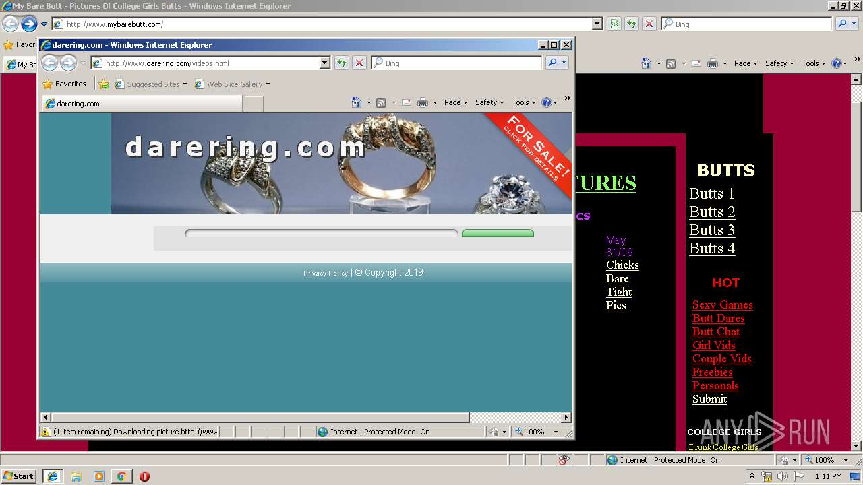Open the Submit link

pos(709,399)
